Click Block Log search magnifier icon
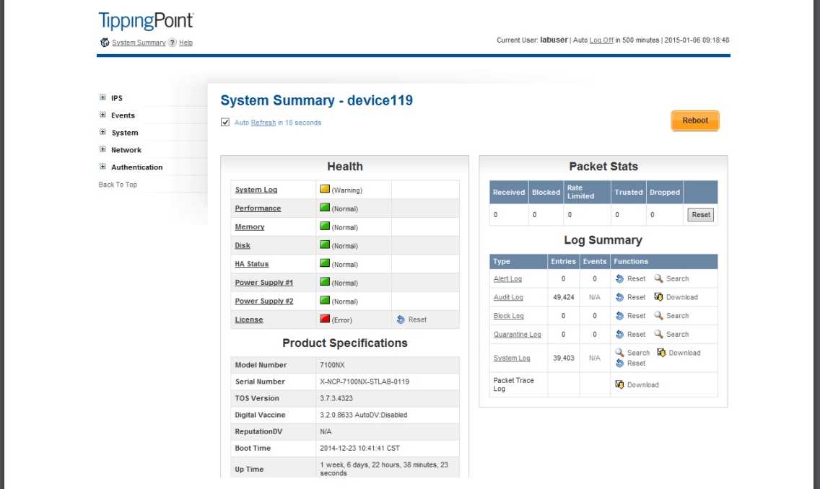 point(658,316)
